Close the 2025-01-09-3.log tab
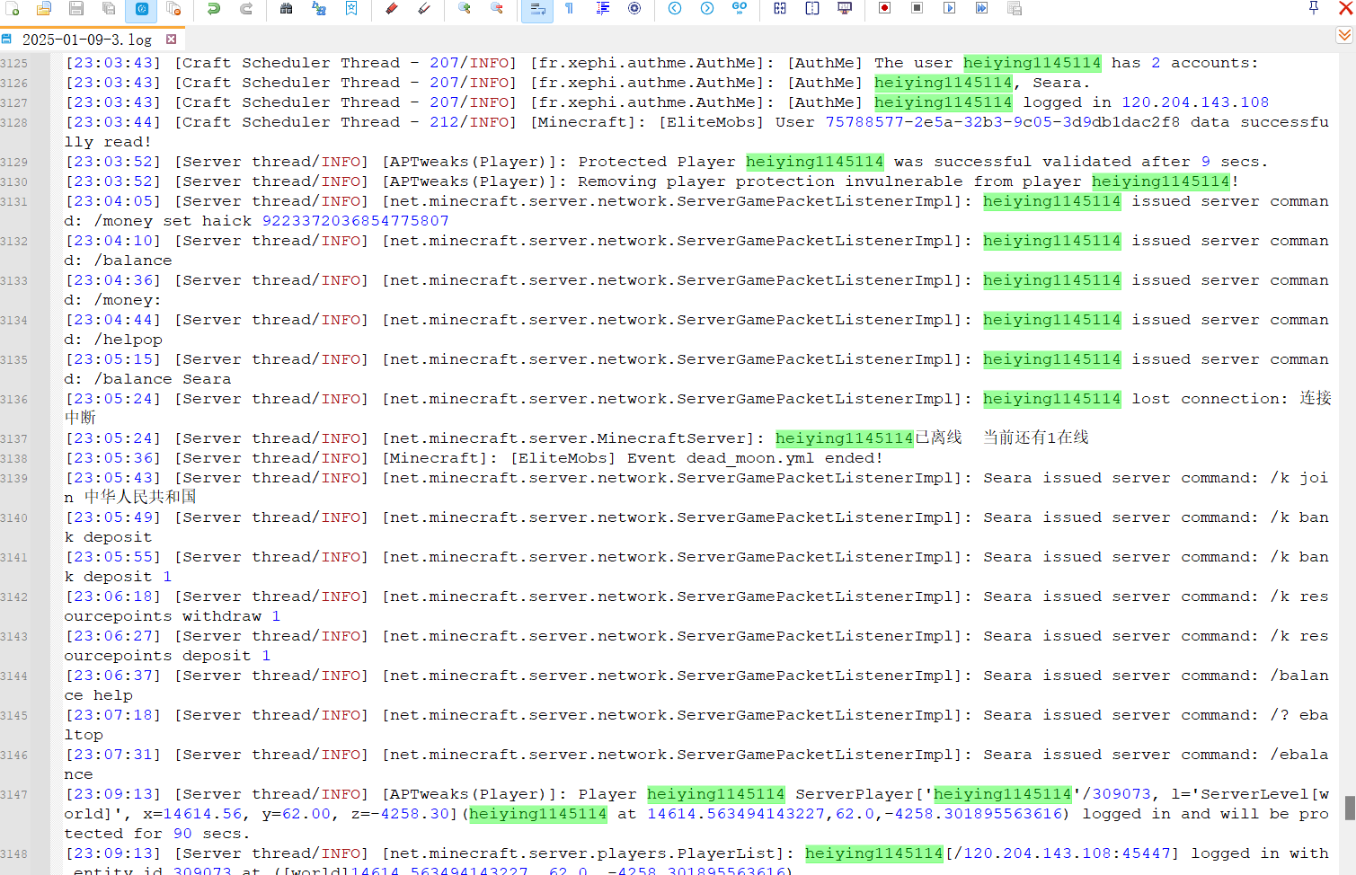The height and width of the screenshot is (875, 1356). pyautogui.click(x=171, y=40)
